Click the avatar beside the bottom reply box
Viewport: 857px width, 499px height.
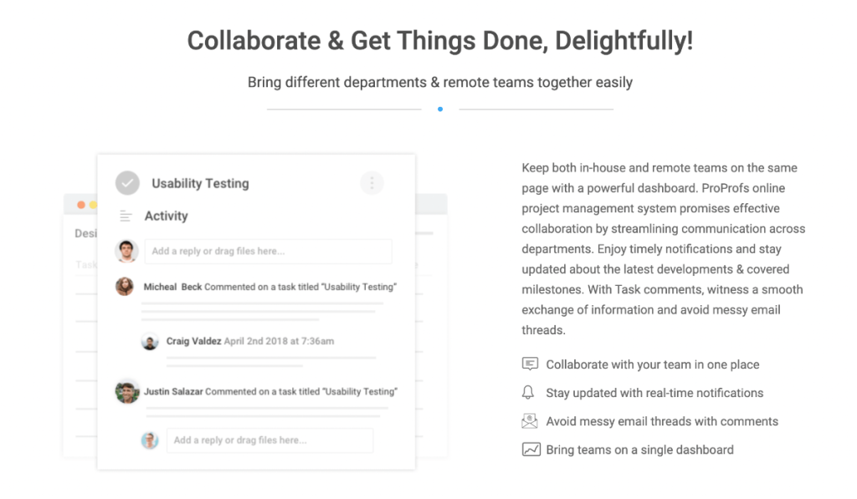pos(150,440)
